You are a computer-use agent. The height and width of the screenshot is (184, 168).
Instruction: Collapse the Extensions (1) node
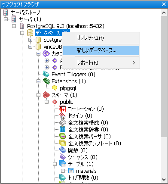coord(38,81)
